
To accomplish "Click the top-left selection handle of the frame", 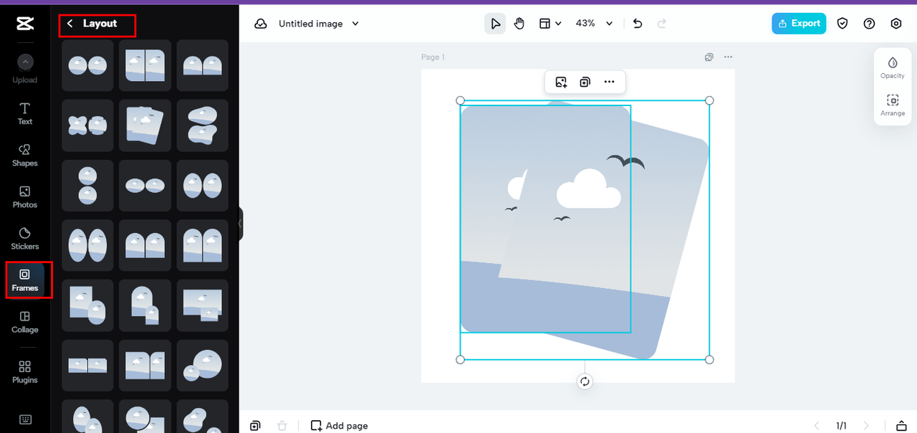I will (460, 100).
